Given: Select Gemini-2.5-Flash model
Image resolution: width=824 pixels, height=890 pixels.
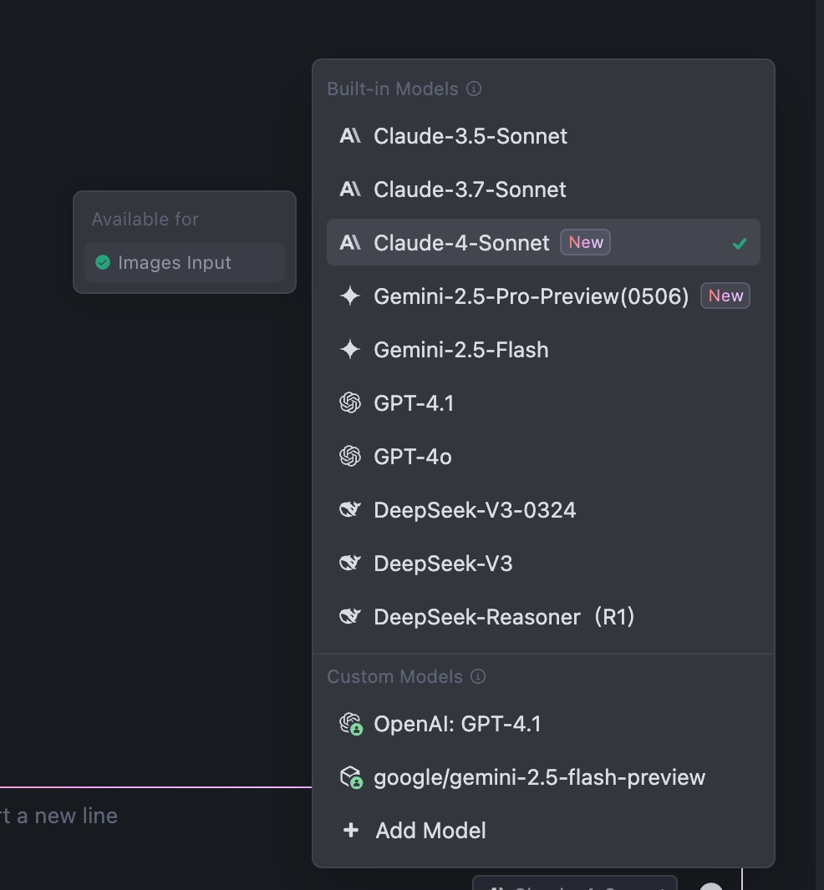Looking at the screenshot, I should pyautogui.click(x=543, y=350).
